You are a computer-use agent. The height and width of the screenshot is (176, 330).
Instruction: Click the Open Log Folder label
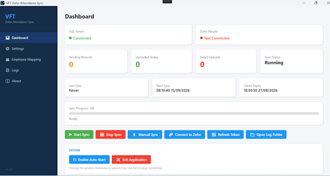tap(269, 135)
